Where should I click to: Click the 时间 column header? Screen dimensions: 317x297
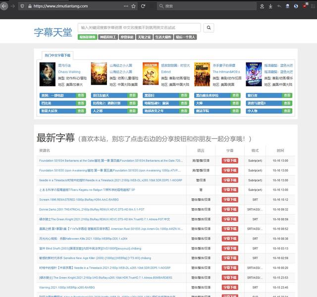point(280,151)
